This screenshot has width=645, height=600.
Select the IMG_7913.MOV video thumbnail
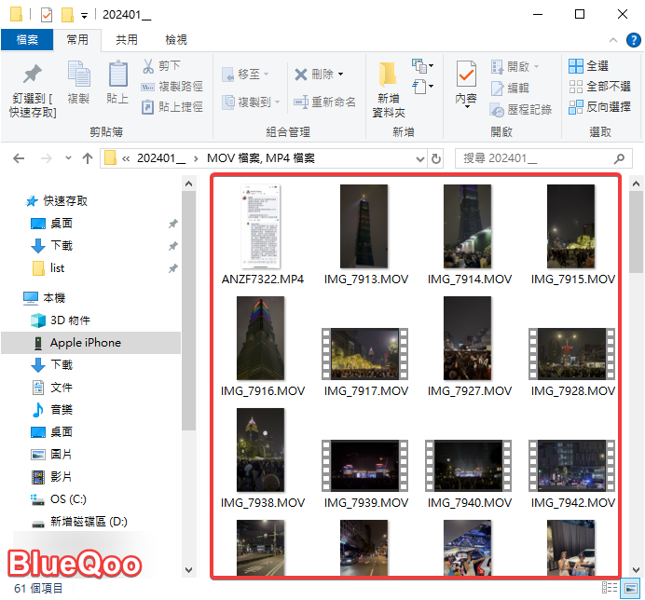[363, 227]
